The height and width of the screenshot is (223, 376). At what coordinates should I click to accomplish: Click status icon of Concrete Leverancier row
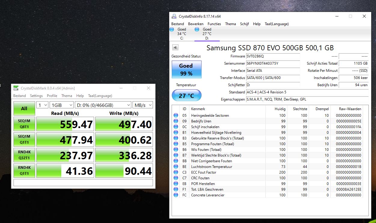(176, 195)
